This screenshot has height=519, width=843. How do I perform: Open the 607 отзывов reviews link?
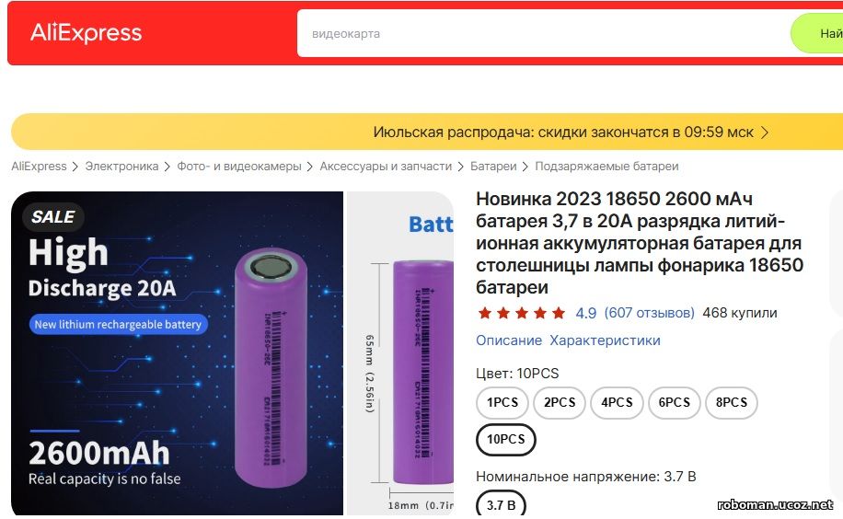(x=650, y=313)
